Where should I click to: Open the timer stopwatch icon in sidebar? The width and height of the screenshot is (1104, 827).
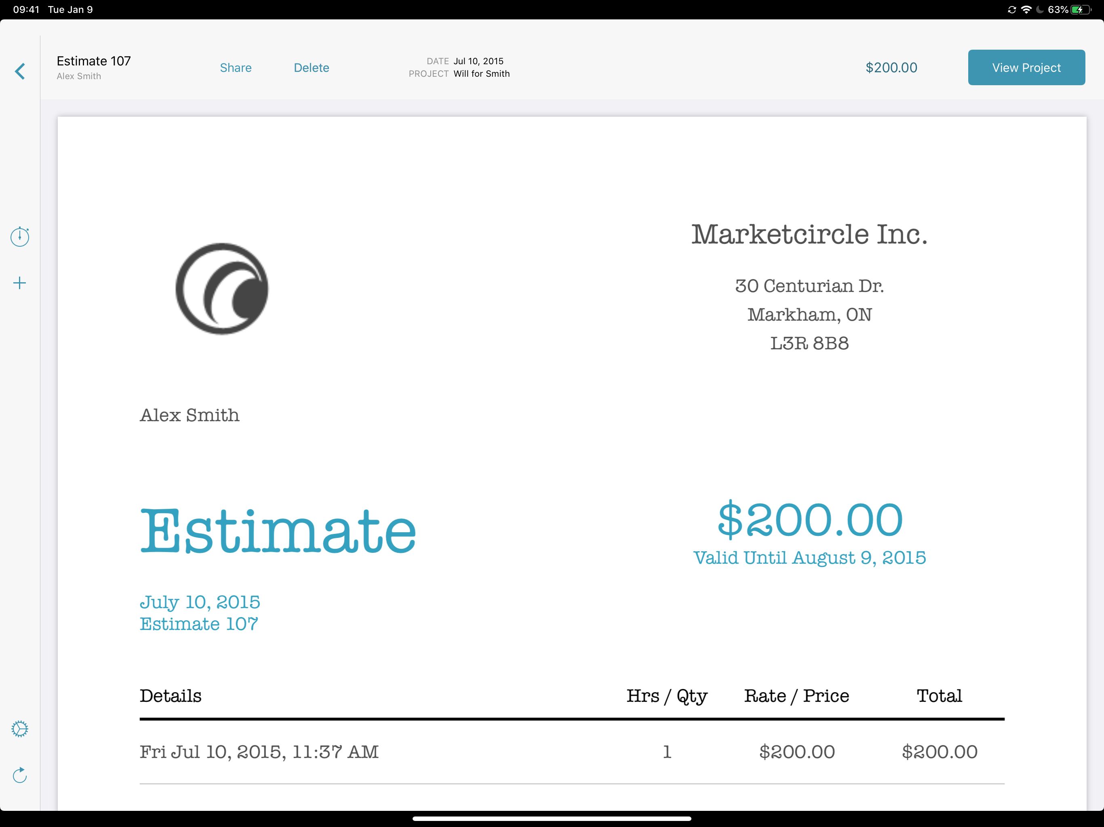point(20,236)
